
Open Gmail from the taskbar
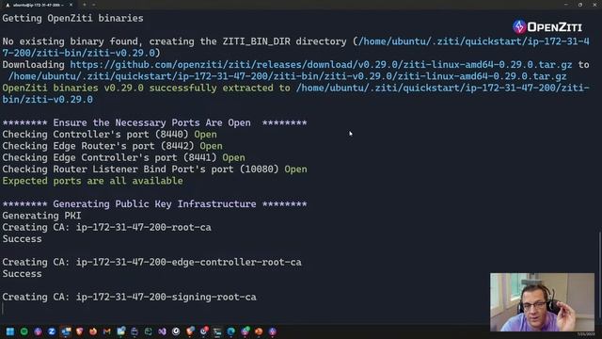pyautogui.click(x=107, y=331)
